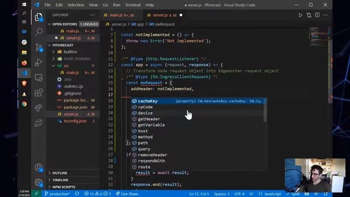Click the synchronize changes icon in the status bar

coord(77,194)
